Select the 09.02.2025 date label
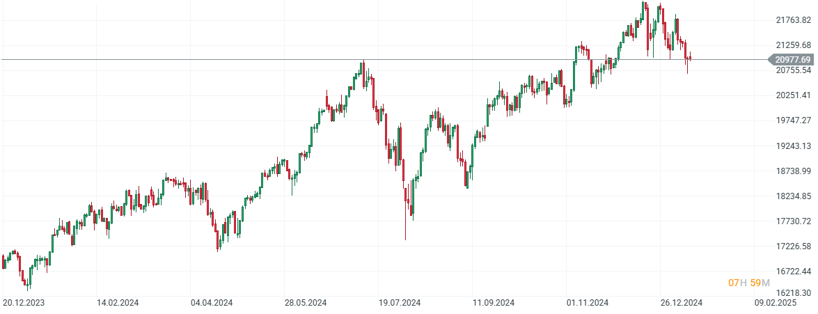 point(775,303)
